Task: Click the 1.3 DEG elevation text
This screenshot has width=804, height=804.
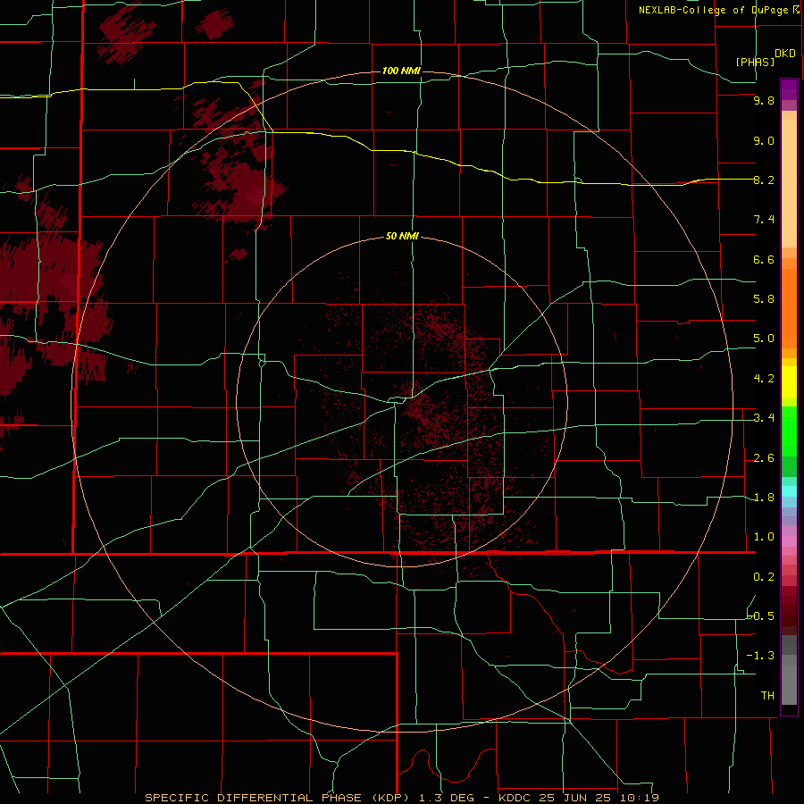Action: (446, 798)
